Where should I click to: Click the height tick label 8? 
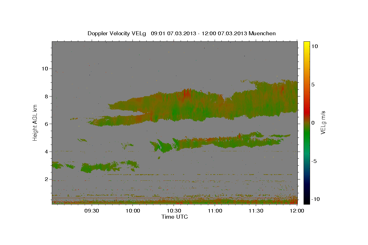point(46,96)
